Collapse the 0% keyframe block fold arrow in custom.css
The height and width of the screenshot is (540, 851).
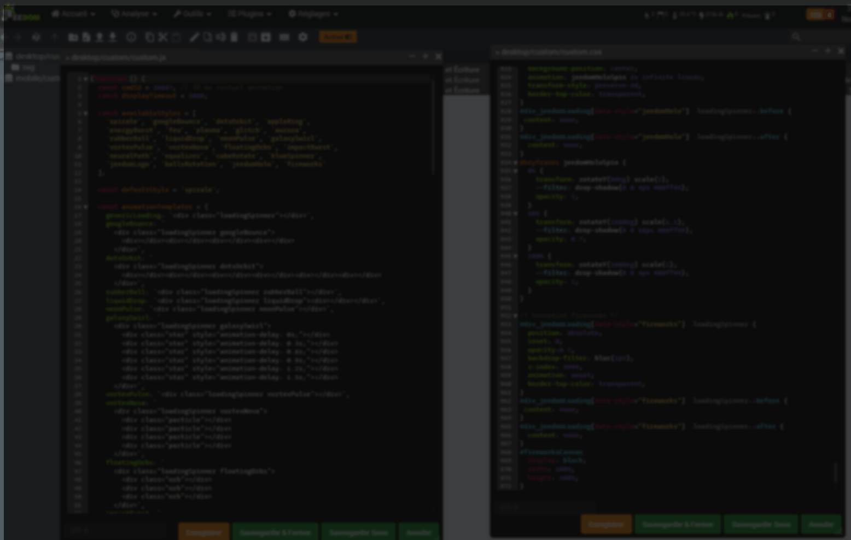coord(515,171)
